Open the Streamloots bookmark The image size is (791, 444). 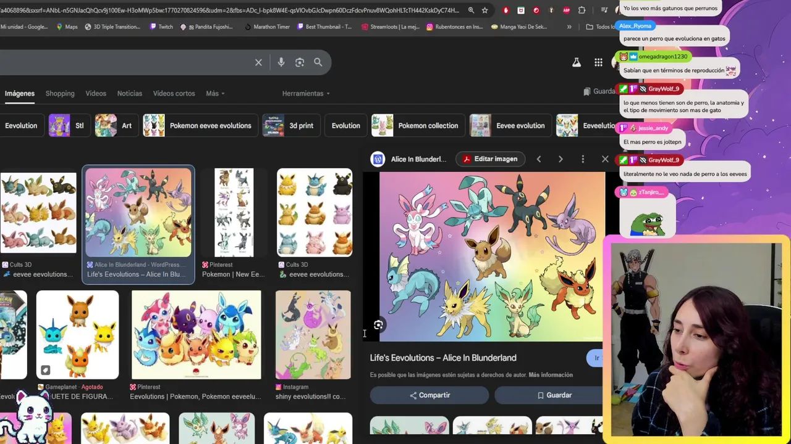(390, 27)
